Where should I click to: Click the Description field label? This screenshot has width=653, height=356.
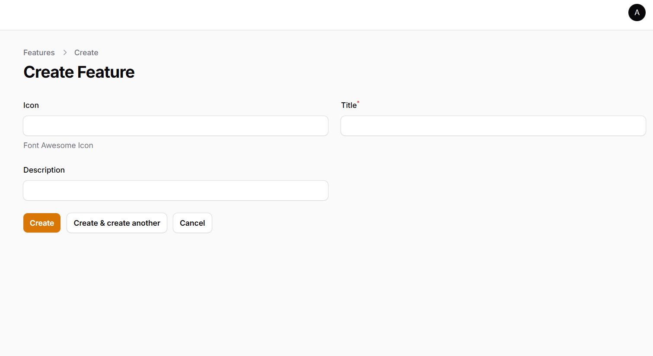click(44, 170)
